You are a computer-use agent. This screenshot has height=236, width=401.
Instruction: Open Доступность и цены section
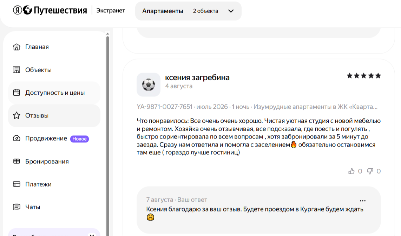point(54,93)
